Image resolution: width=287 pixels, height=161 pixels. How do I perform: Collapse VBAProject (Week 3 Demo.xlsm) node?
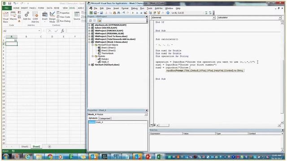[x=89, y=42]
